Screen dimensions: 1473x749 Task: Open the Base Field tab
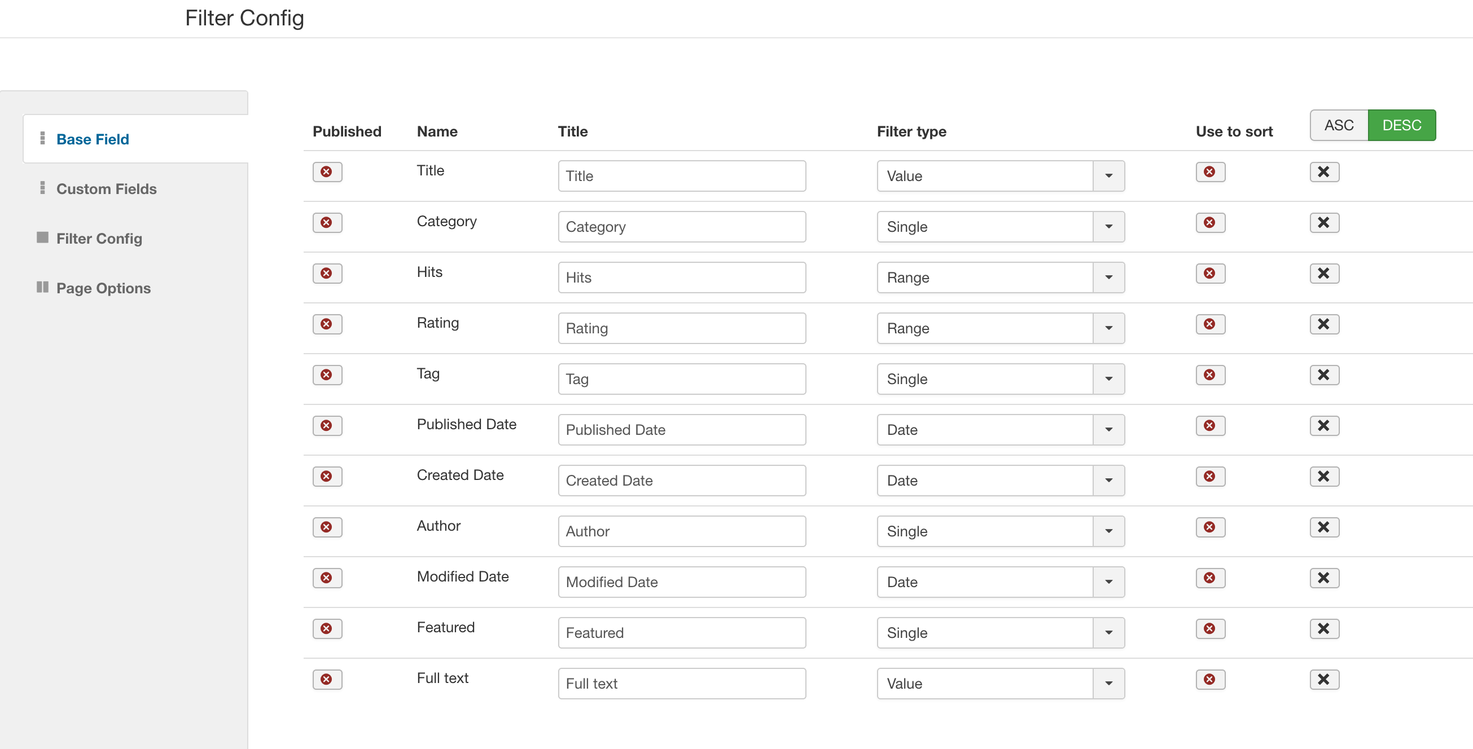tap(93, 139)
